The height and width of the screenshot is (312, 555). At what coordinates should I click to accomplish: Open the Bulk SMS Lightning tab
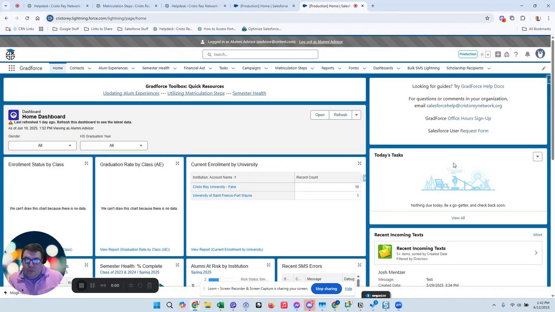coord(424,68)
